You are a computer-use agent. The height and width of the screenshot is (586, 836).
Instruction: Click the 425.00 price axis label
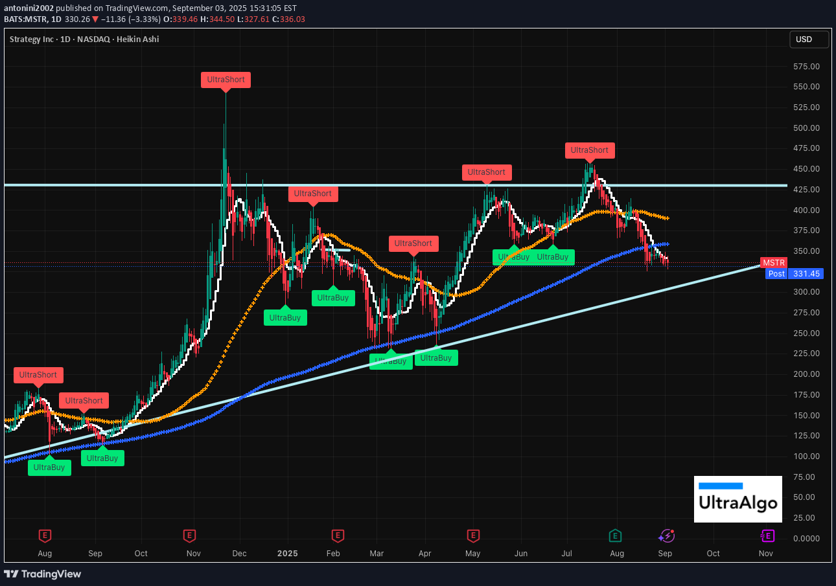(x=806, y=190)
